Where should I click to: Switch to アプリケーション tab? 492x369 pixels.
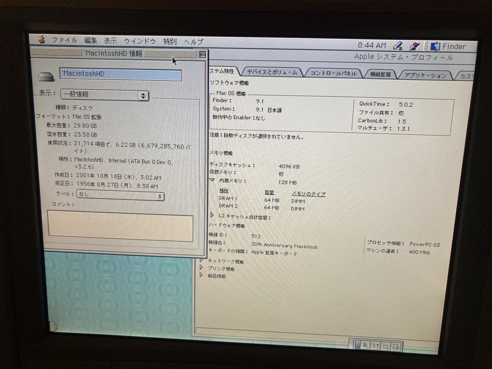[x=425, y=75]
